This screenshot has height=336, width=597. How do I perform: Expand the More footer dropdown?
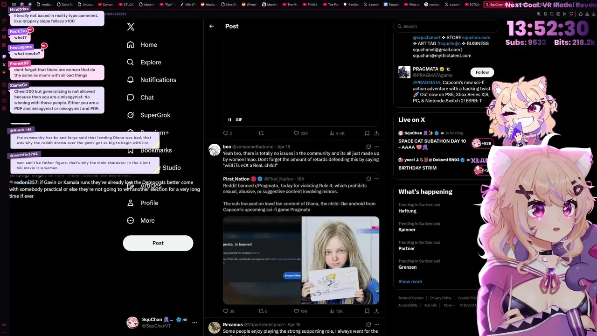(x=449, y=305)
